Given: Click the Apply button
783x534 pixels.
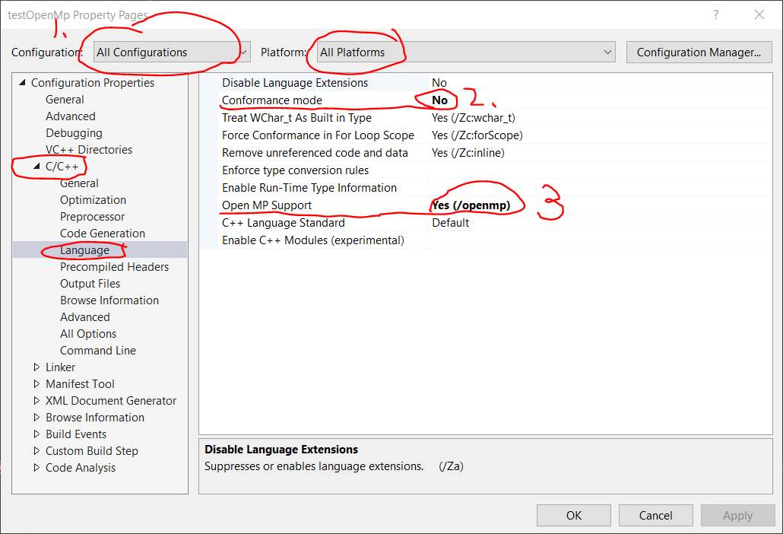Looking at the screenshot, I should point(737,515).
